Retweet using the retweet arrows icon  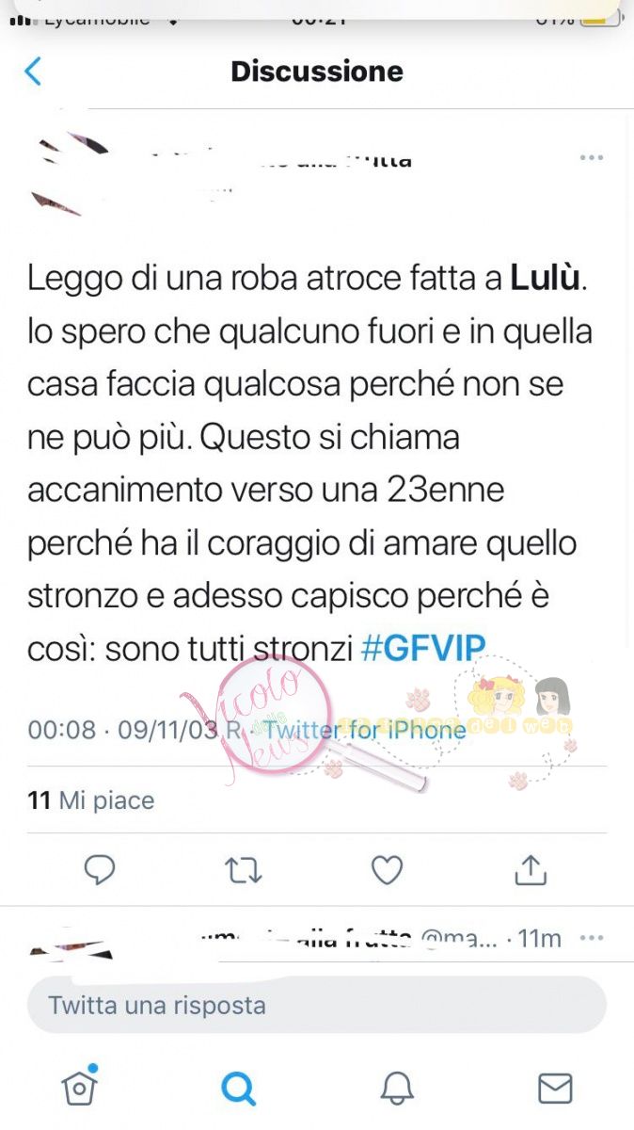point(244,870)
